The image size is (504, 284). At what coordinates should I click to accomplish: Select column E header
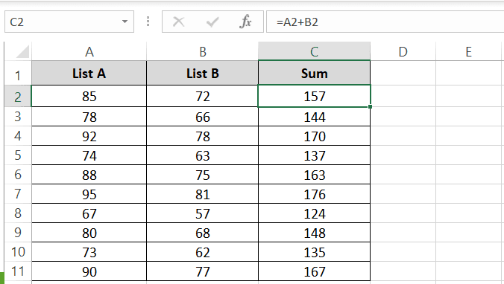(469, 51)
